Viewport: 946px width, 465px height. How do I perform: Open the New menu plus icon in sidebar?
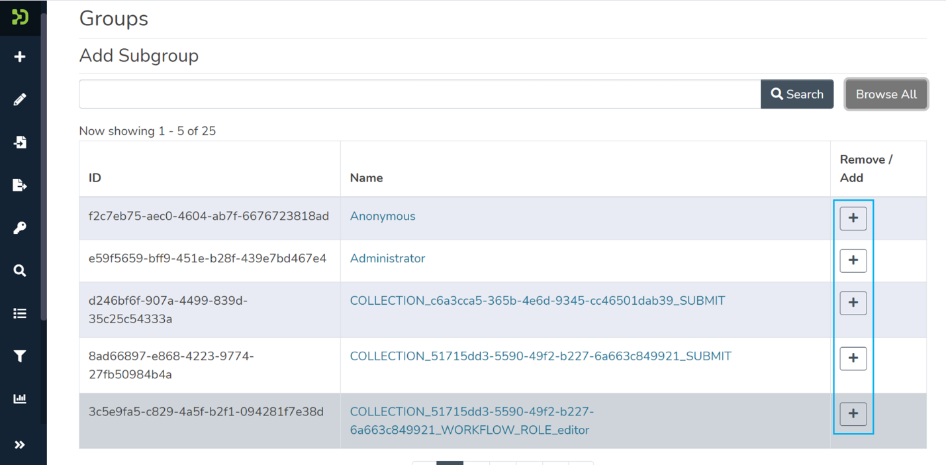point(20,57)
